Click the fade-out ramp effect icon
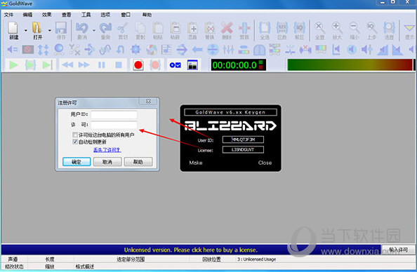417x272 pixels. click(x=397, y=50)
